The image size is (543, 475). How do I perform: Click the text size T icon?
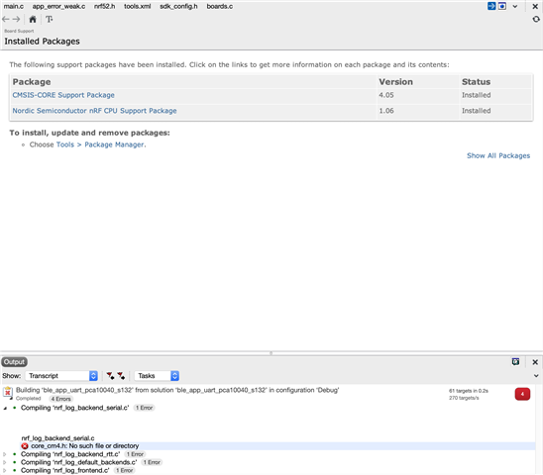50,20
